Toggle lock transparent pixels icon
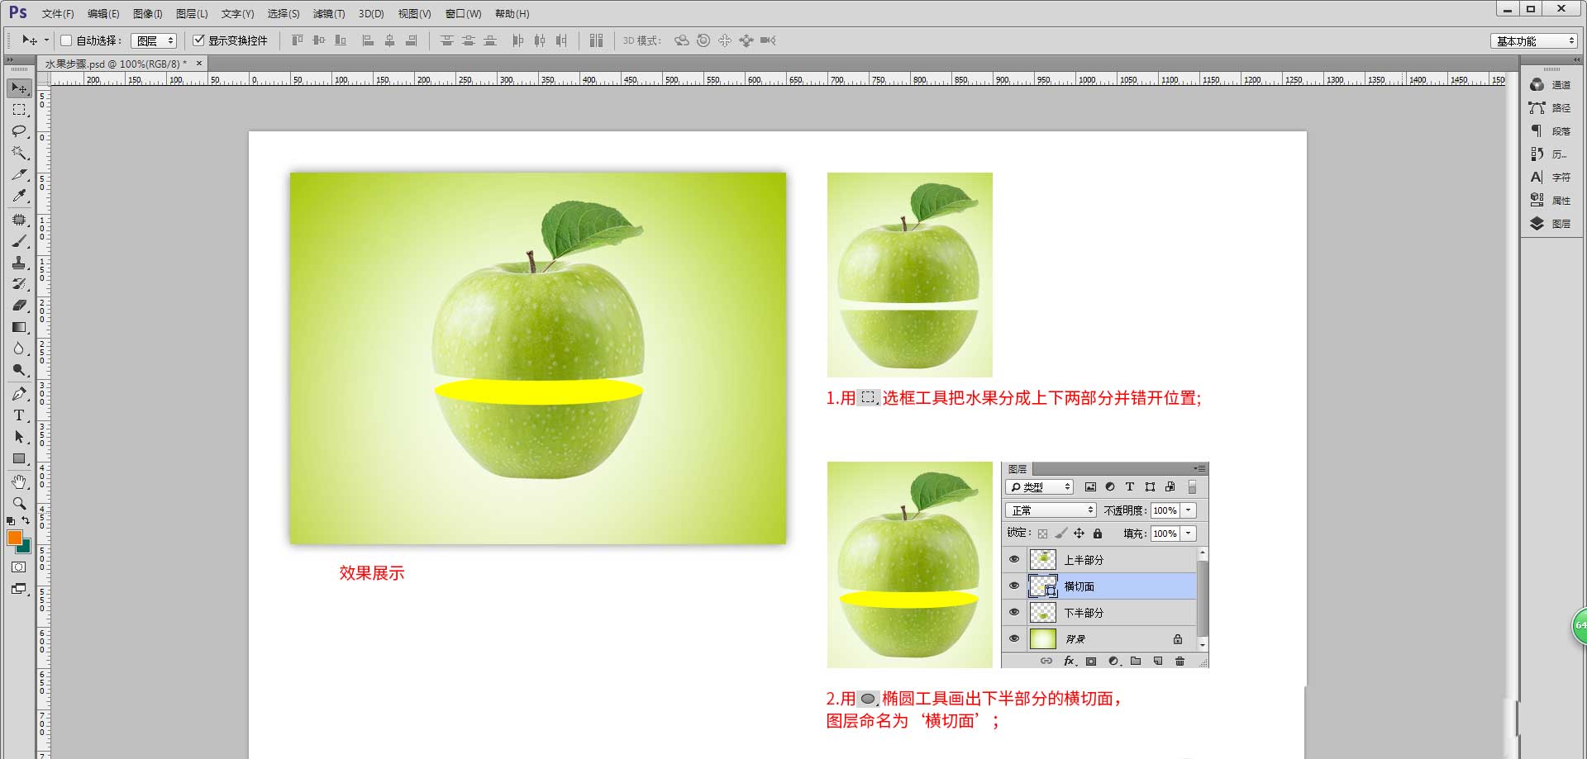1587x759 pixels. click(1042, 534)
